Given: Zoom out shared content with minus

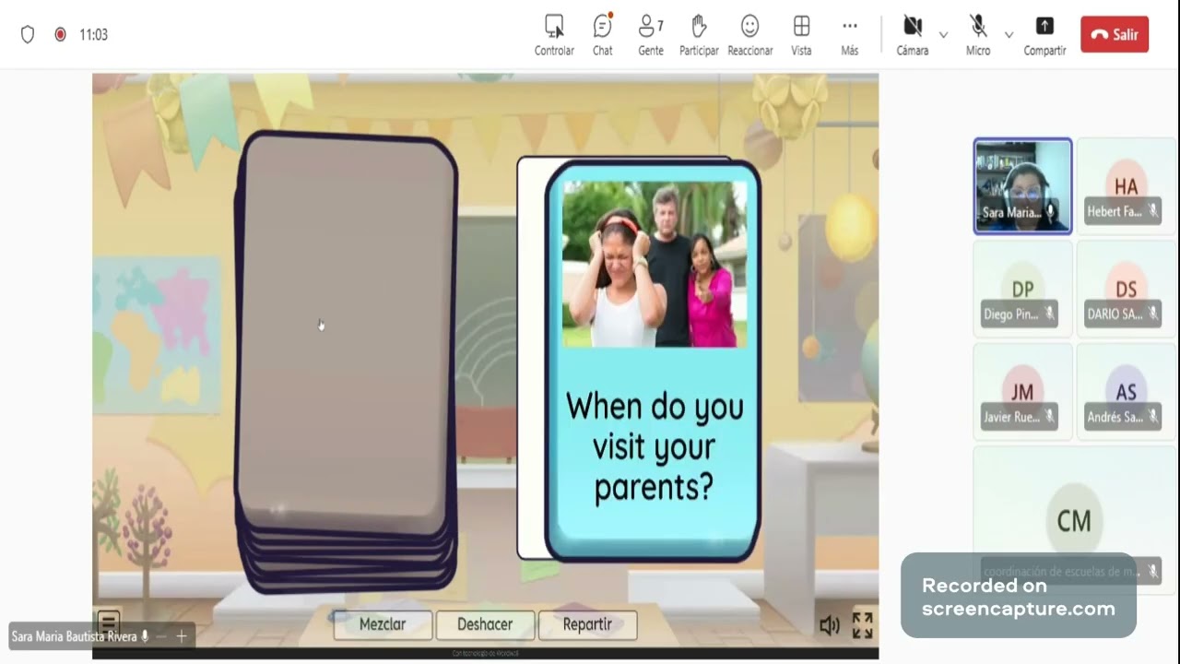Looking at the screenshot, I should (x=161, y=636).
